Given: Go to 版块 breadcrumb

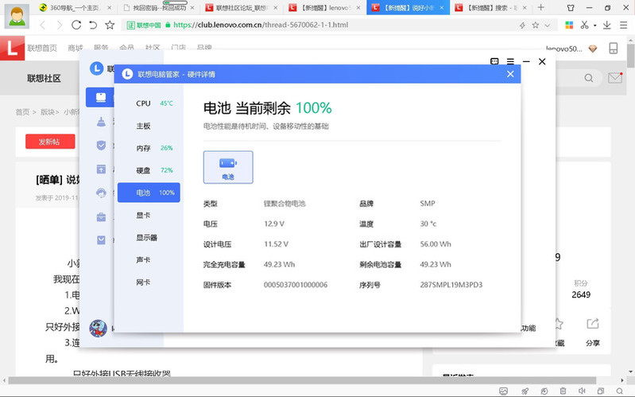Looking at the screenshot, I should click(x=48, y=112).
